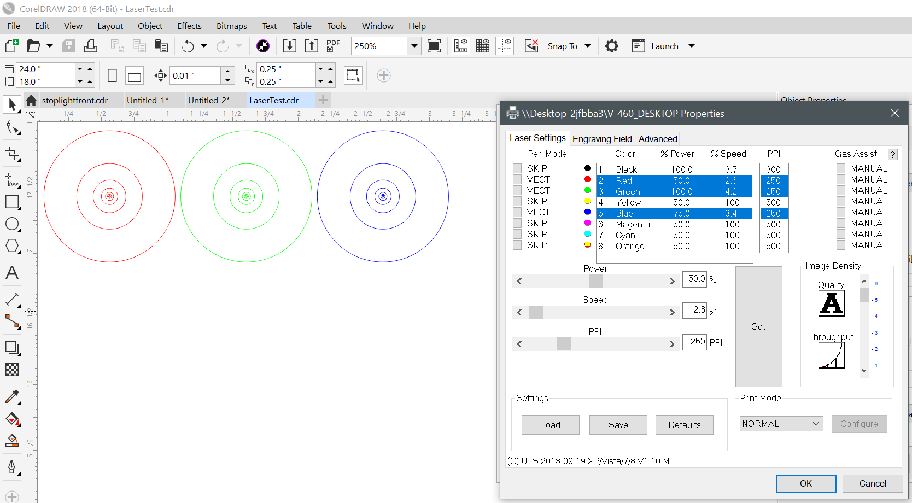Select the Freehand drawing tool
912x503 pixels.
(12, 179)
